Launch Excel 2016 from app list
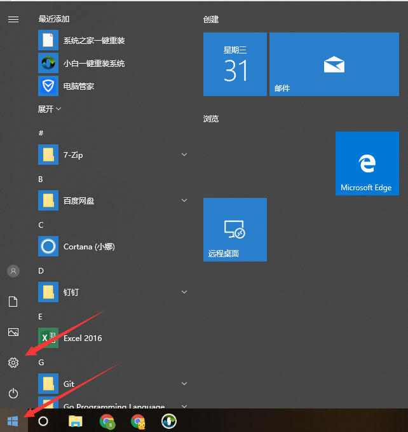This screenshot has width=408, height=432. (x=83, y=338)
